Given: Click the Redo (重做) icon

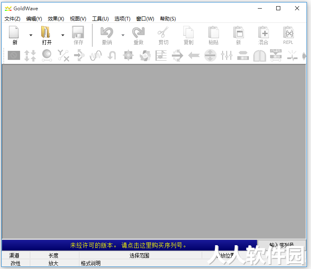Looking at the screenshot, I should [138, 32].
